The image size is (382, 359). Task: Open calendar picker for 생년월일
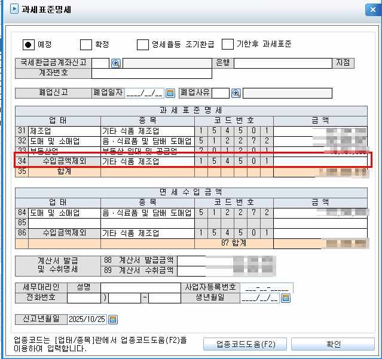(285, 298)
